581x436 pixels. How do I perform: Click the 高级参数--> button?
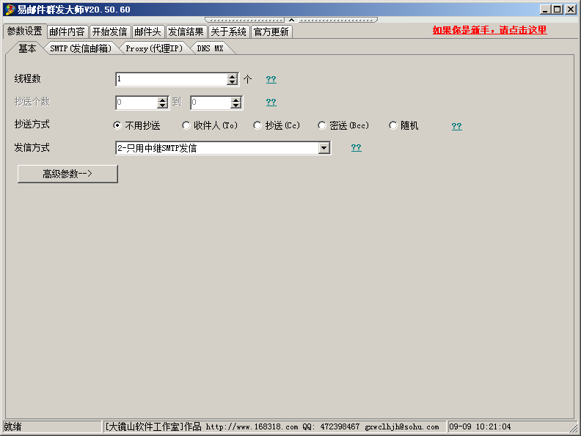(x=67, y=174)
